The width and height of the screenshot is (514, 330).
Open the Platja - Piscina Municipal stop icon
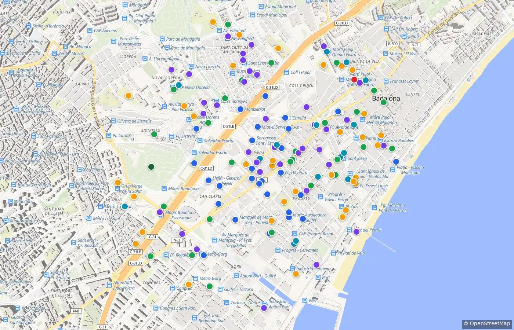(x=392, y=168)
